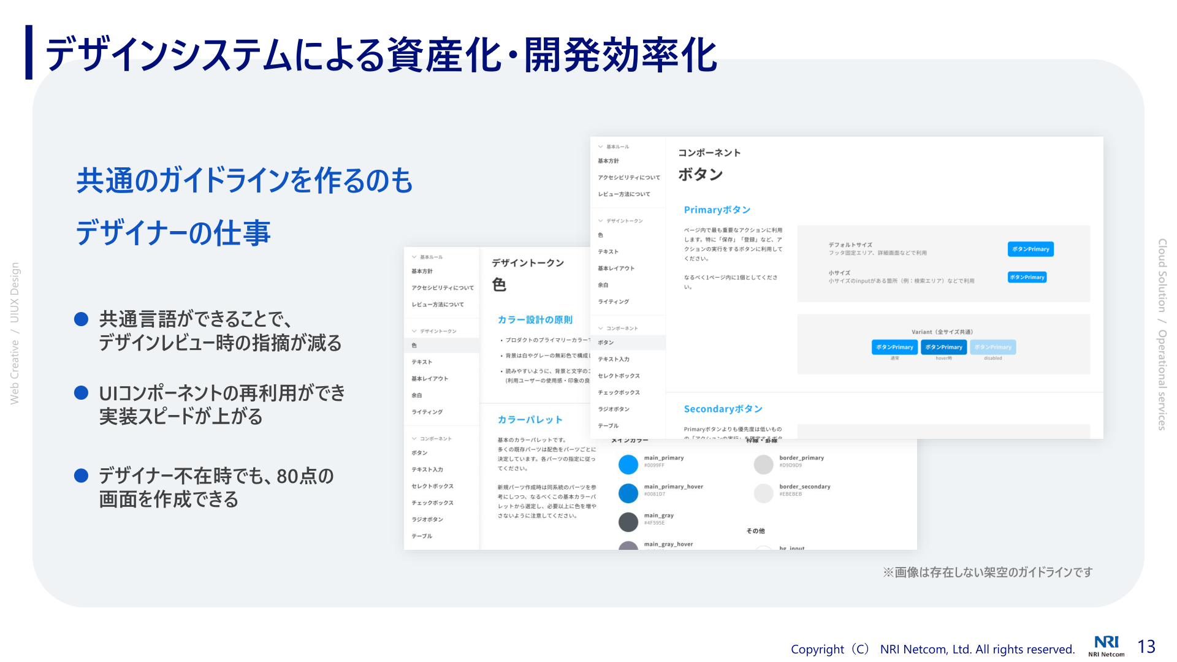Select テキスト入力 in the ボタン page sidebar
Image resolution: width=1177 pixels, height=662 pixels.
(x=614, y=359)
